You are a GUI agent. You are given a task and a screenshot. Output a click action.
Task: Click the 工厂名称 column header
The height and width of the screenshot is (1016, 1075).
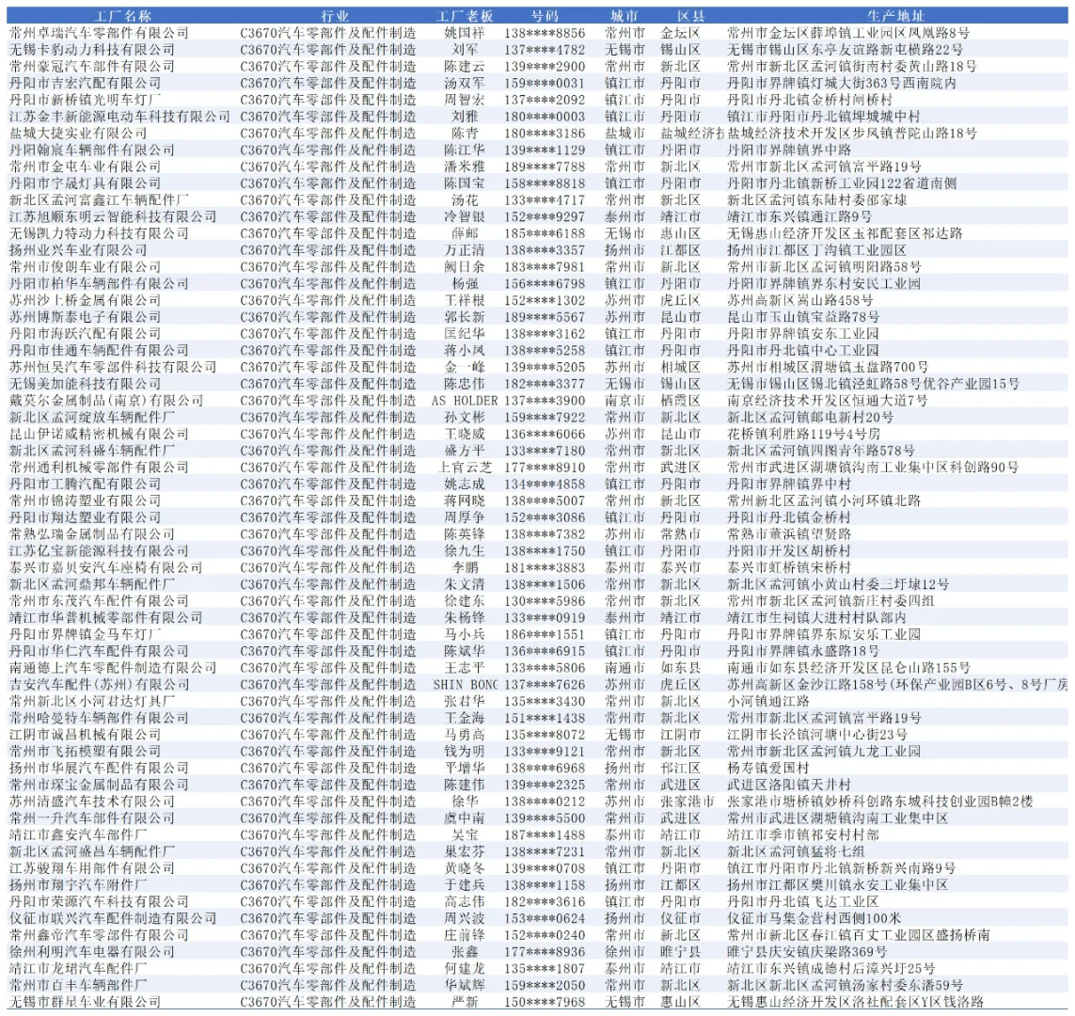tap(122, 16)
